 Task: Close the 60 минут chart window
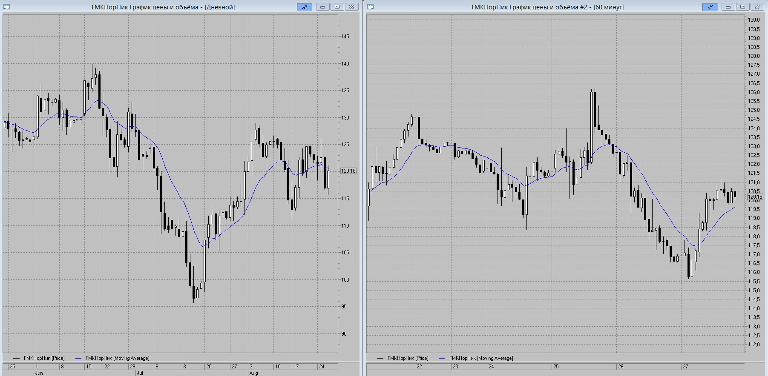tap(757, 7)
